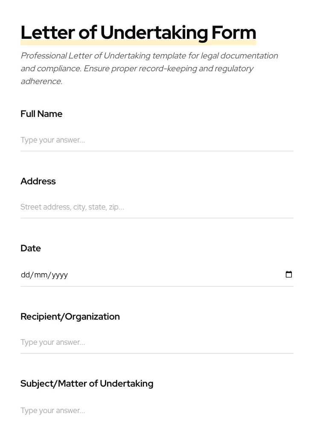Screen dimensions: 314x437
Task: Click the word 'Form' in the title
Action: [234, 32]
